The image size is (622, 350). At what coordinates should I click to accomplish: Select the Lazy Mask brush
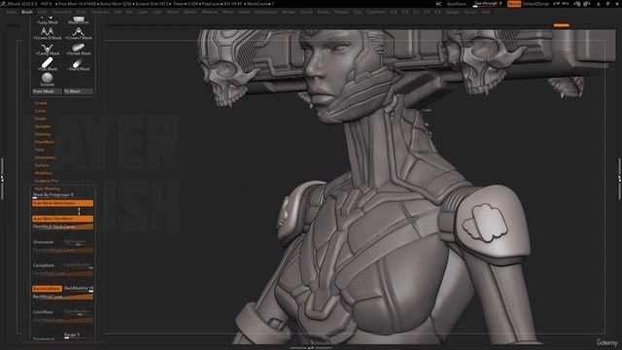pos(48,20)
